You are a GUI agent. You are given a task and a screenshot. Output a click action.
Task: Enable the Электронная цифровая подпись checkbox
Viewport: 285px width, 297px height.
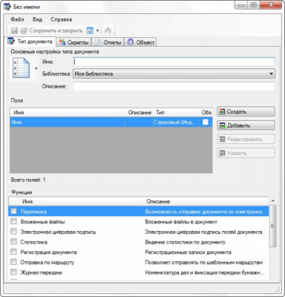tap(13, 232)
